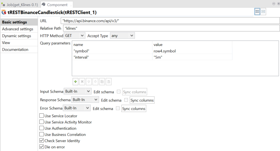Click into the Relative Path field
The width and height of the screenshot is (280, 151).
(171, 28)
